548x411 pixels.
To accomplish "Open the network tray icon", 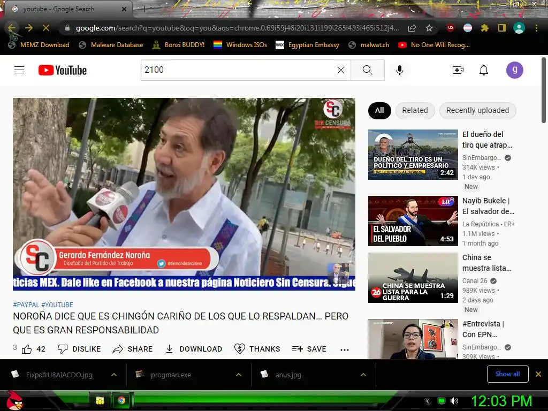I will pos(441,401).
